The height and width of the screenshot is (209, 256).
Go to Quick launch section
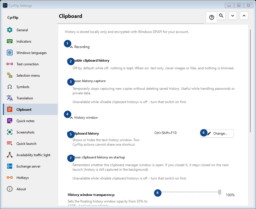[x=30, y=144]
